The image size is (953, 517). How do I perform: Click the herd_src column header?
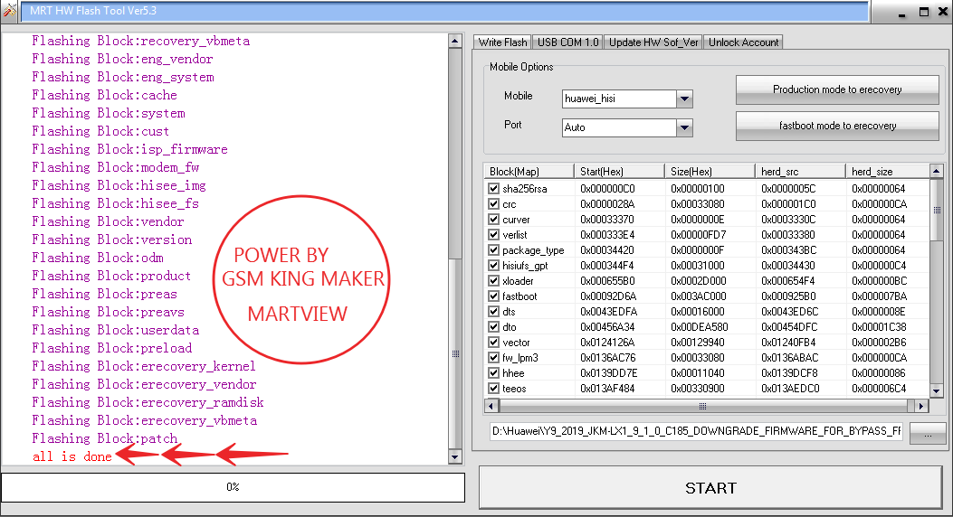[800, 171]
